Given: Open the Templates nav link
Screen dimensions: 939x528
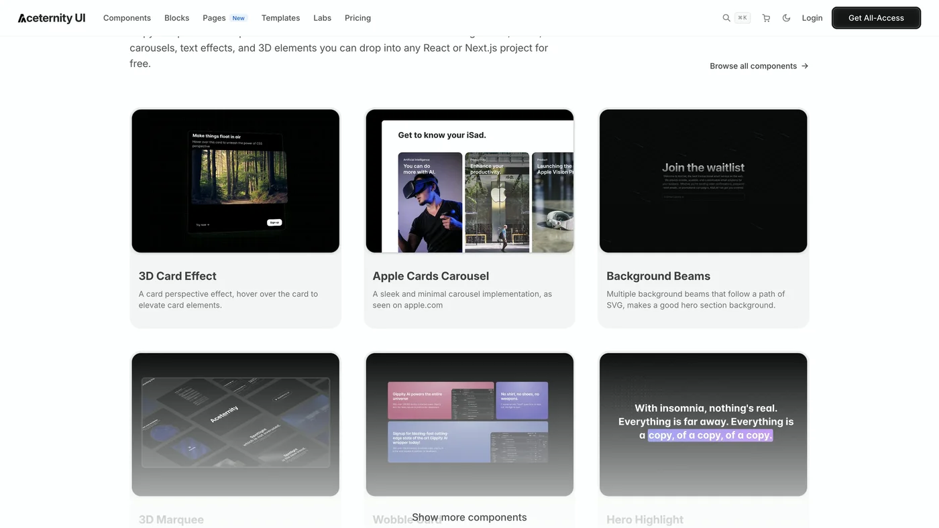Looking at the screenshot, I should coord(280,18).
